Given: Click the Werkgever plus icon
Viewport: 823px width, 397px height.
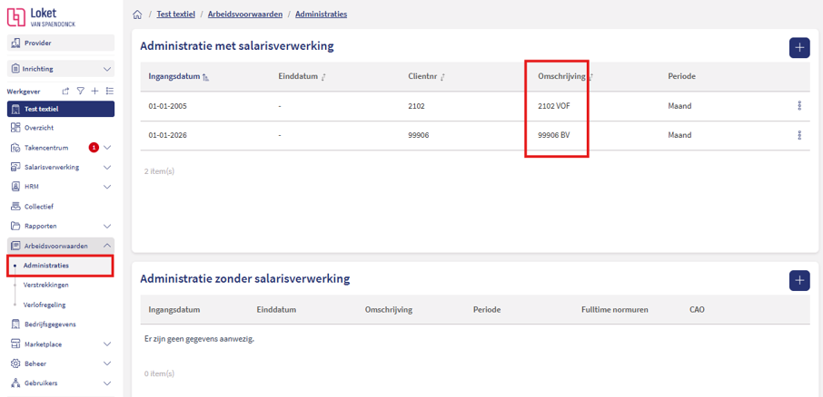Looking at the screenshot, I should pos(95,92).
